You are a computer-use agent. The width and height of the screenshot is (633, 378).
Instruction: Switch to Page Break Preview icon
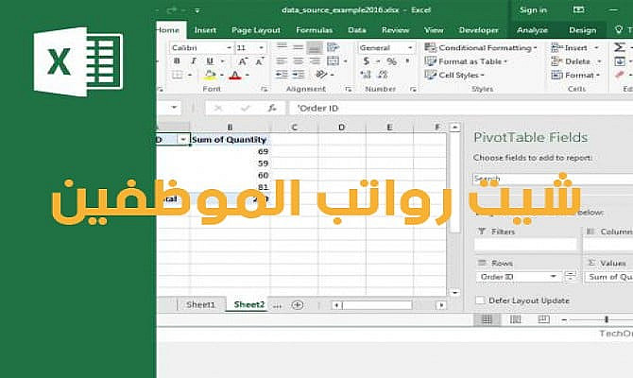tap(544, 319)
